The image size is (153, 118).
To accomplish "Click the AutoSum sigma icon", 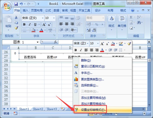I will 131,17.
